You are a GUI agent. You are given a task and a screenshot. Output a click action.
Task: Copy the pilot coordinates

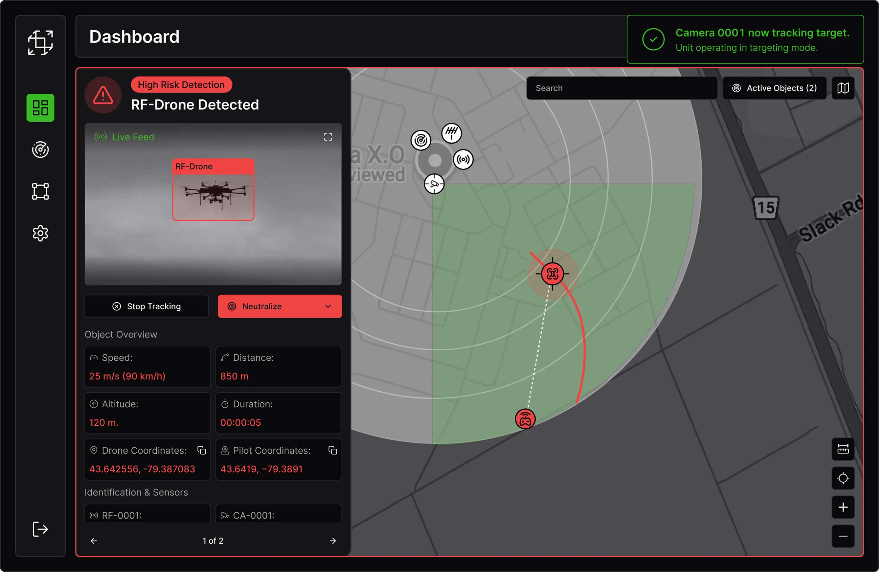tap(333, 450)
